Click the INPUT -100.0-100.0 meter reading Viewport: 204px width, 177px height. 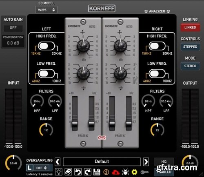(x=13, y=146)
